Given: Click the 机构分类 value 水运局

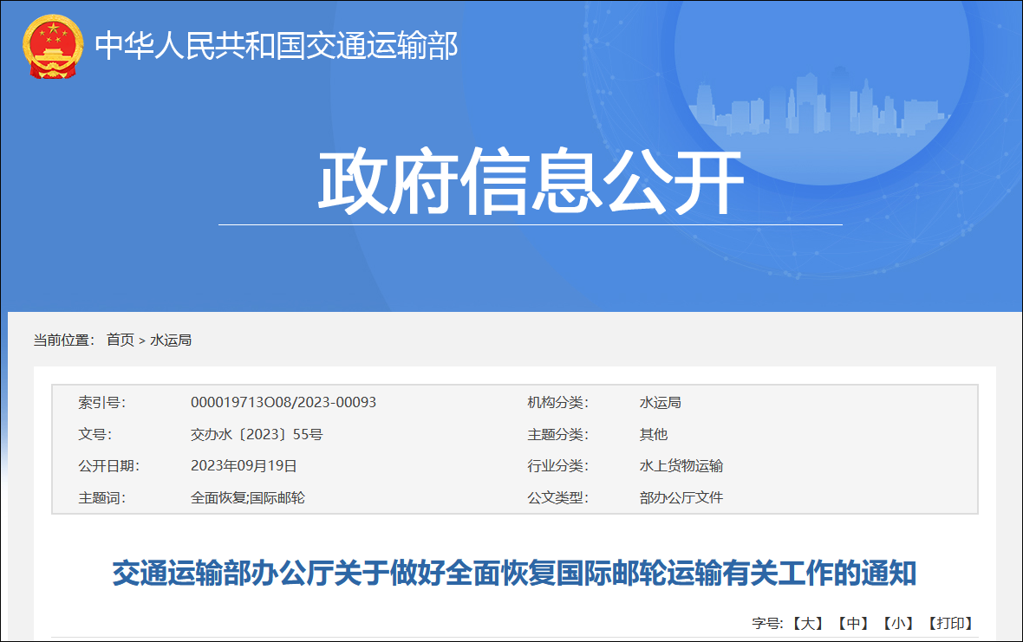Looking at the screenshot, I should 661,403.
